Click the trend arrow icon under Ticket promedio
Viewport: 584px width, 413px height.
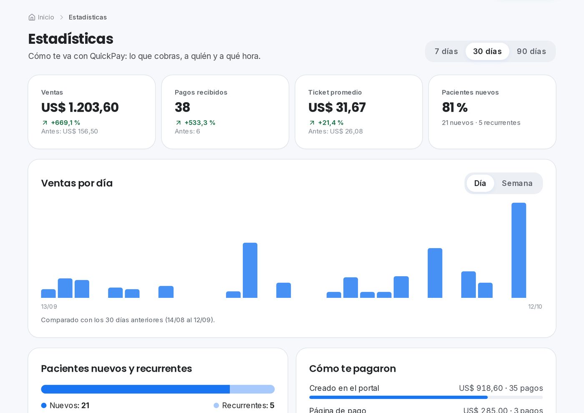312,123
